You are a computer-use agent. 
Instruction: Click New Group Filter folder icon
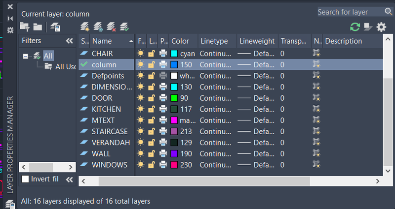[x=38, y=27]
